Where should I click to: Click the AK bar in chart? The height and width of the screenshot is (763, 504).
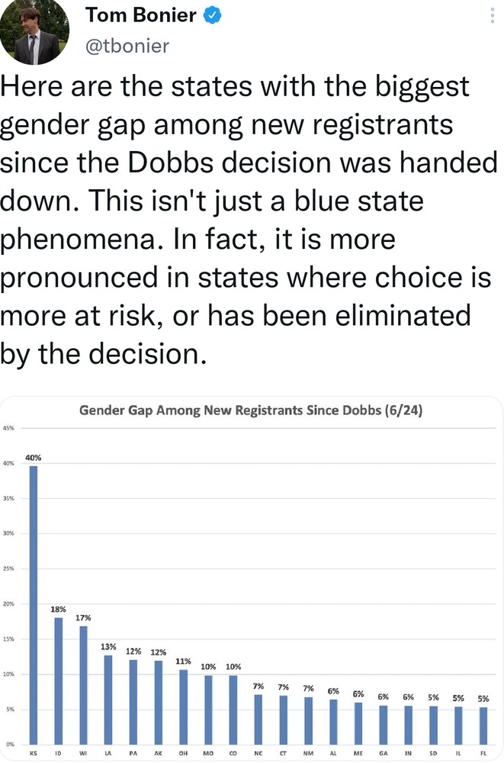click(158, 702)
